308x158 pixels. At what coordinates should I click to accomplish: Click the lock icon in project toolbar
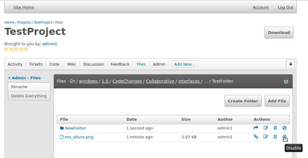point(291,64)
